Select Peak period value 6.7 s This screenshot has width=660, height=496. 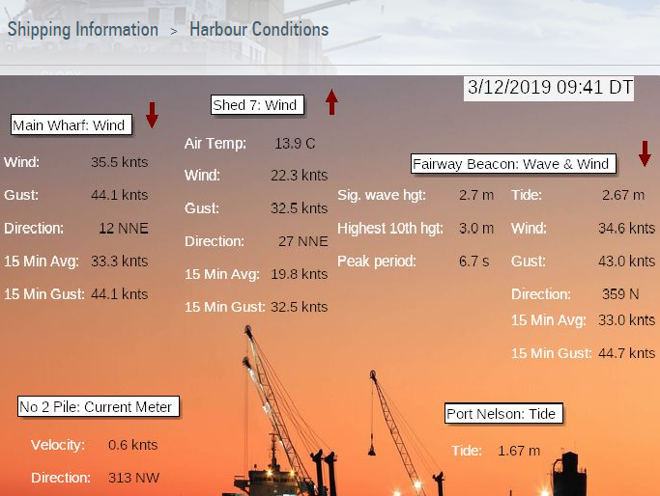point(473,262)
